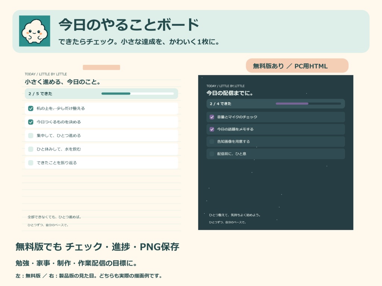Check 配信前に、ひと息 checkbox
The height and width of the screenshot is (286, 382).
pyautogui.click(x=212, y=154)
